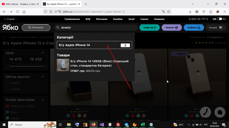Viewport: 229px width, 128px height.
Task: Open Уцінка menu item
Action: click(144, 19)
